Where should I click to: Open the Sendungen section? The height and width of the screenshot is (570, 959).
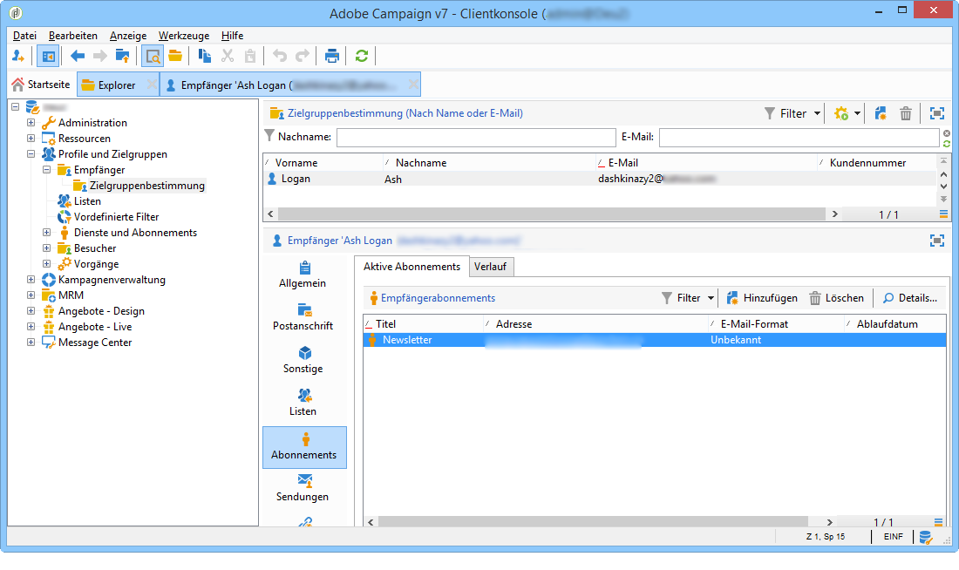tap(303, 488)
